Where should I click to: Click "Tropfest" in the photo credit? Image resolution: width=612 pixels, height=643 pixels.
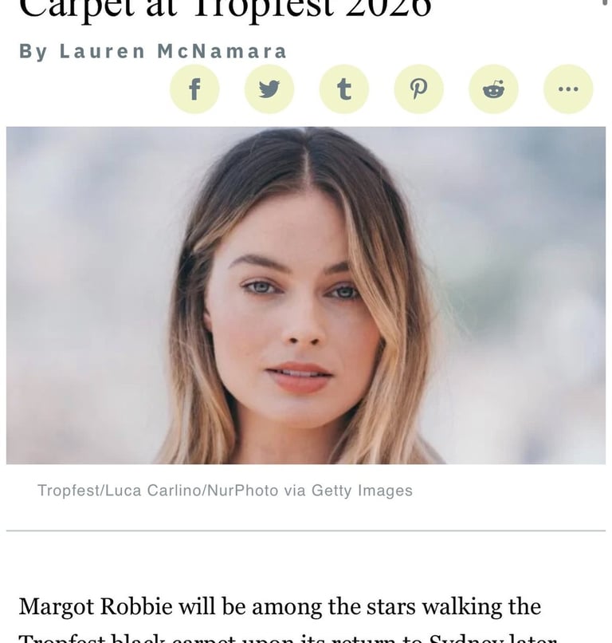coord(69,491)
